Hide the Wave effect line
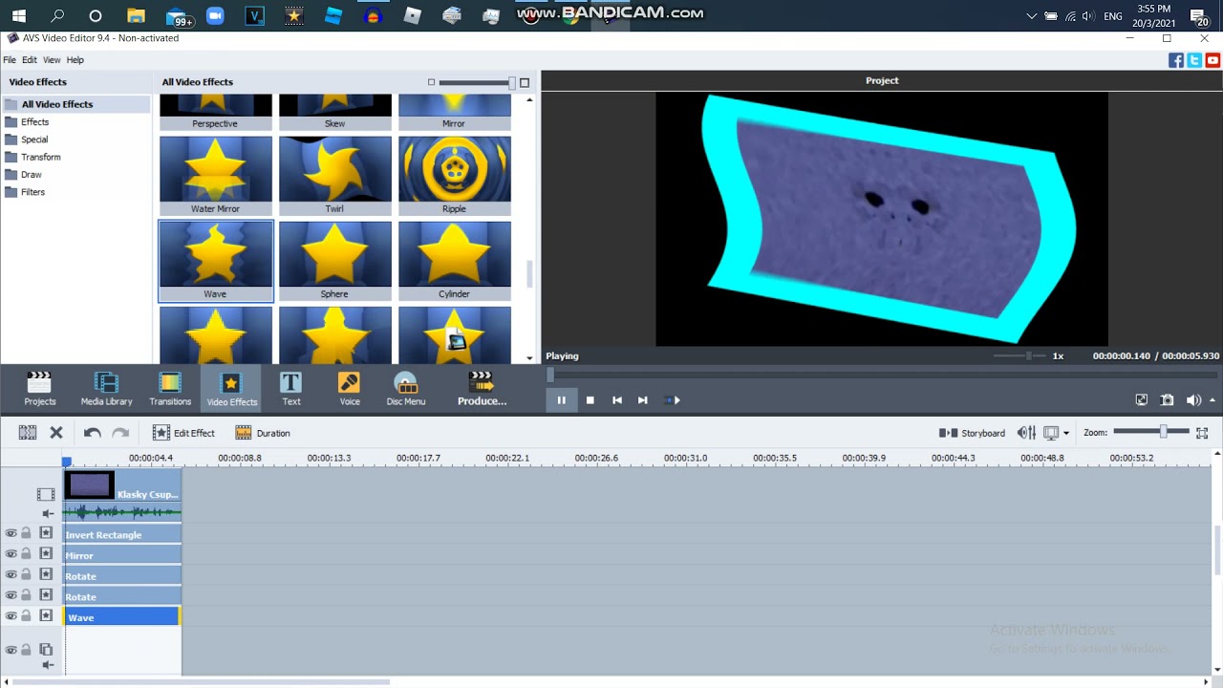The image size is (1223, 688). click(11, 616)
